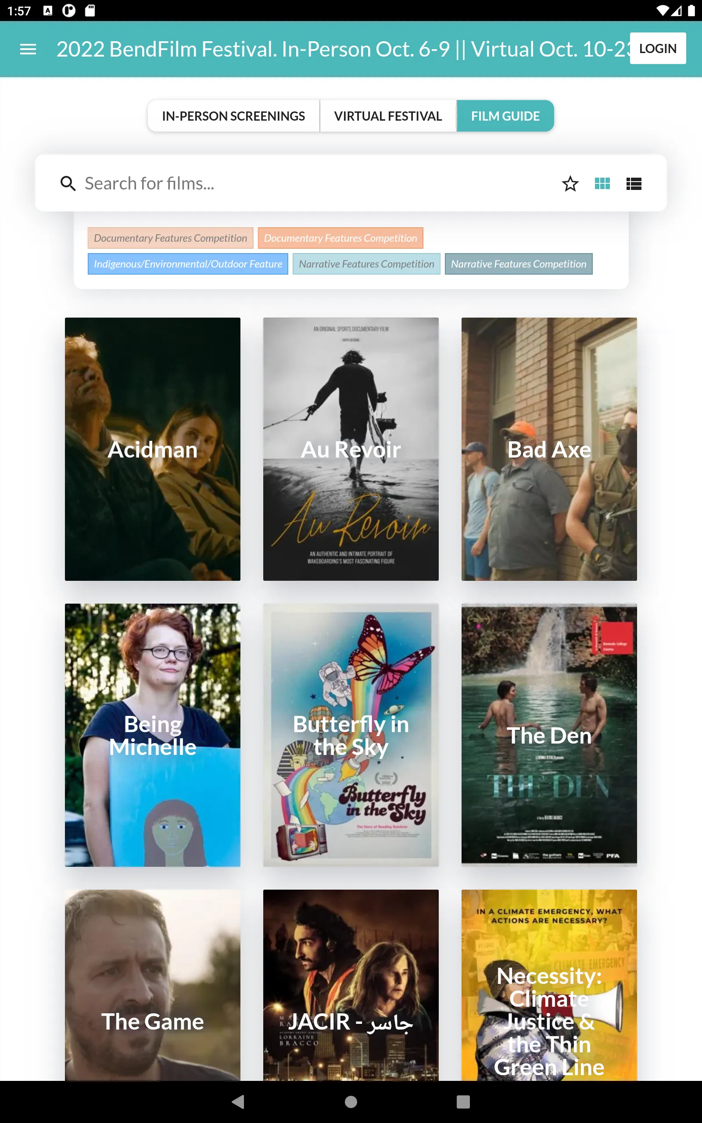Tap the Android back navigation button

[238, 1102]
